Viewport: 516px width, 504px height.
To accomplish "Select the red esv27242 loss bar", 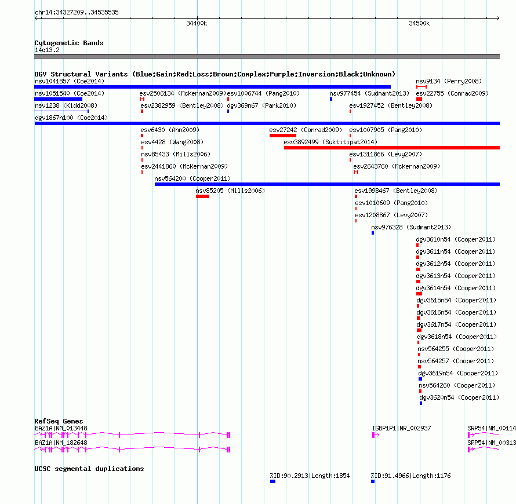I will (283, 136).
